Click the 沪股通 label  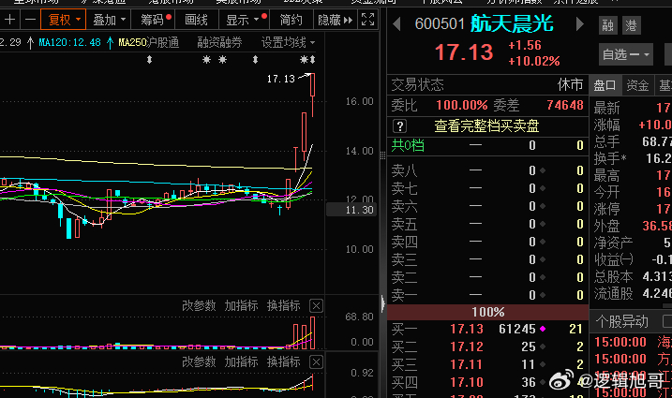pos(163,42)
